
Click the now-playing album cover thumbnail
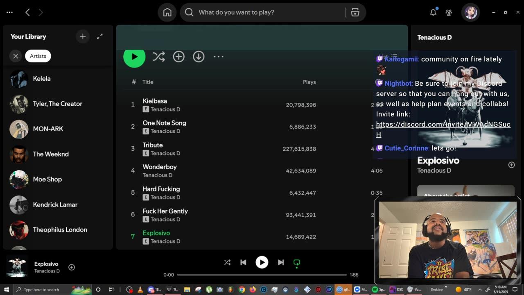pyautogui.click(x=17, y=267)
